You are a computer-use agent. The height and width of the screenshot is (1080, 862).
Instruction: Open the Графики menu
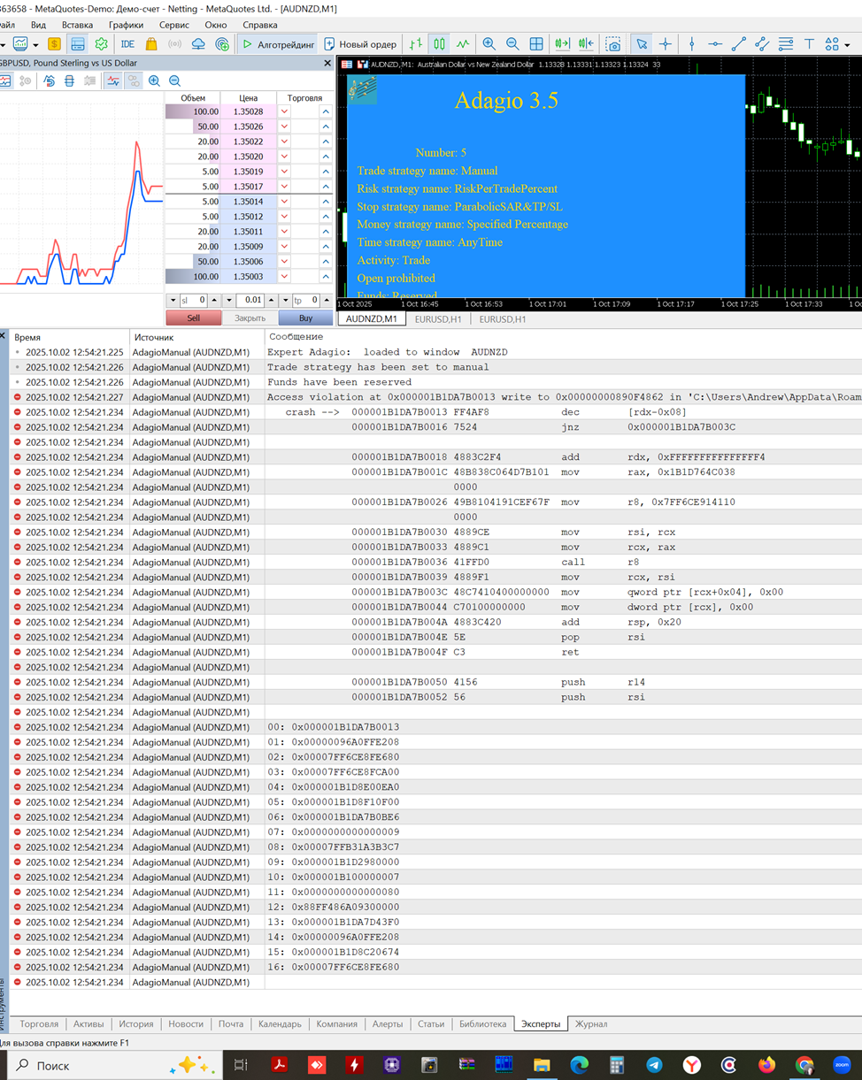(127, 25)
